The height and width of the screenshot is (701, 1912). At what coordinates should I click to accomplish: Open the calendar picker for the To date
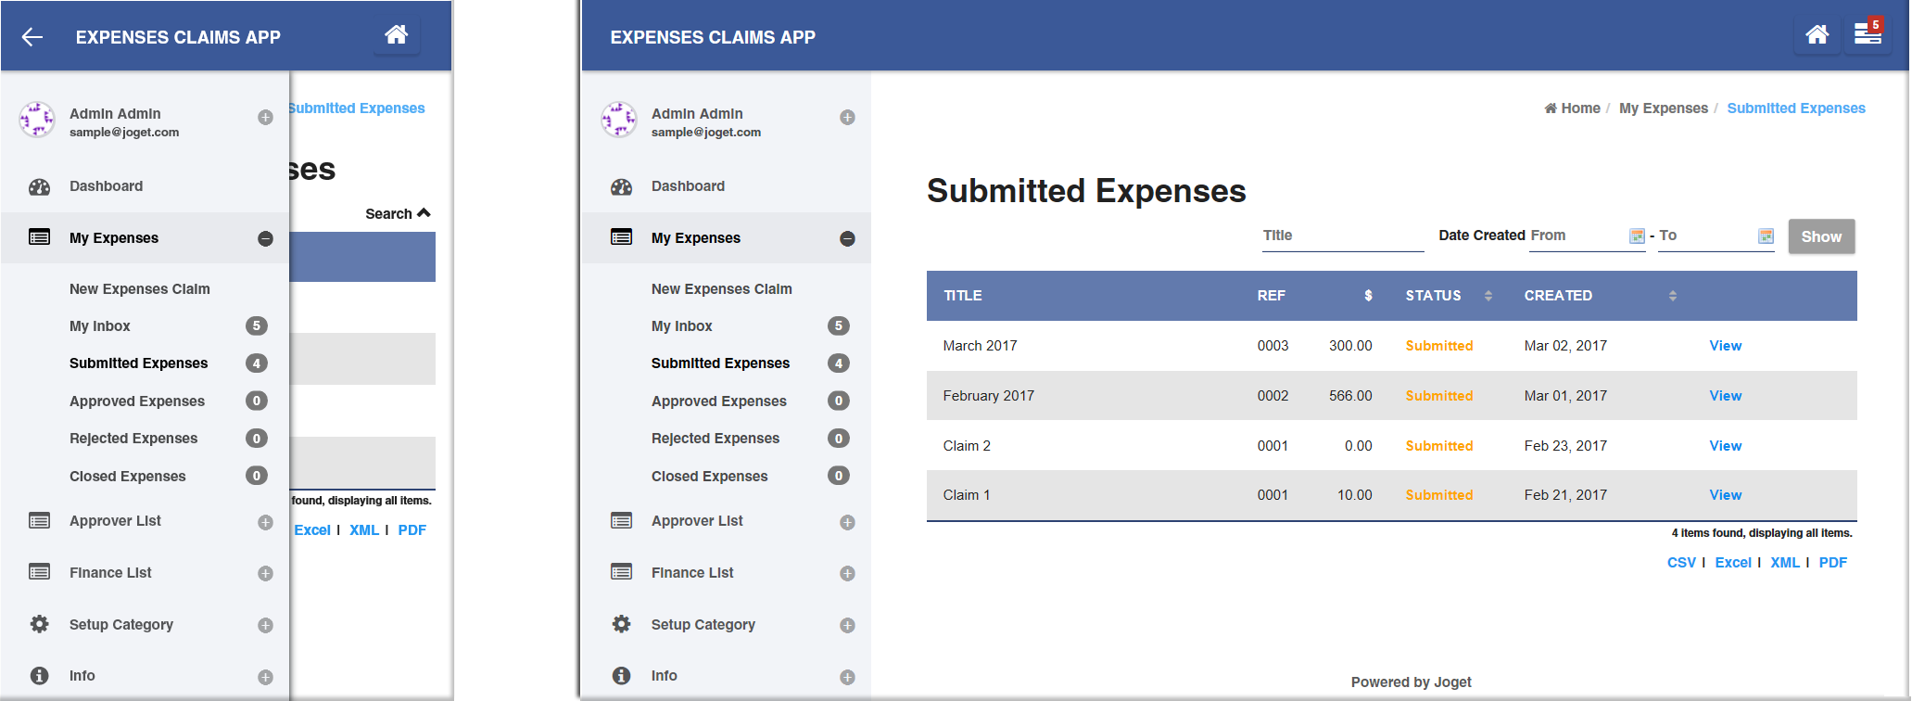[x=1766, y=236]
